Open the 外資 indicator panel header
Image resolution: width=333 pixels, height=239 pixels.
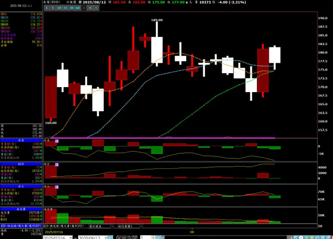(21, 140)
